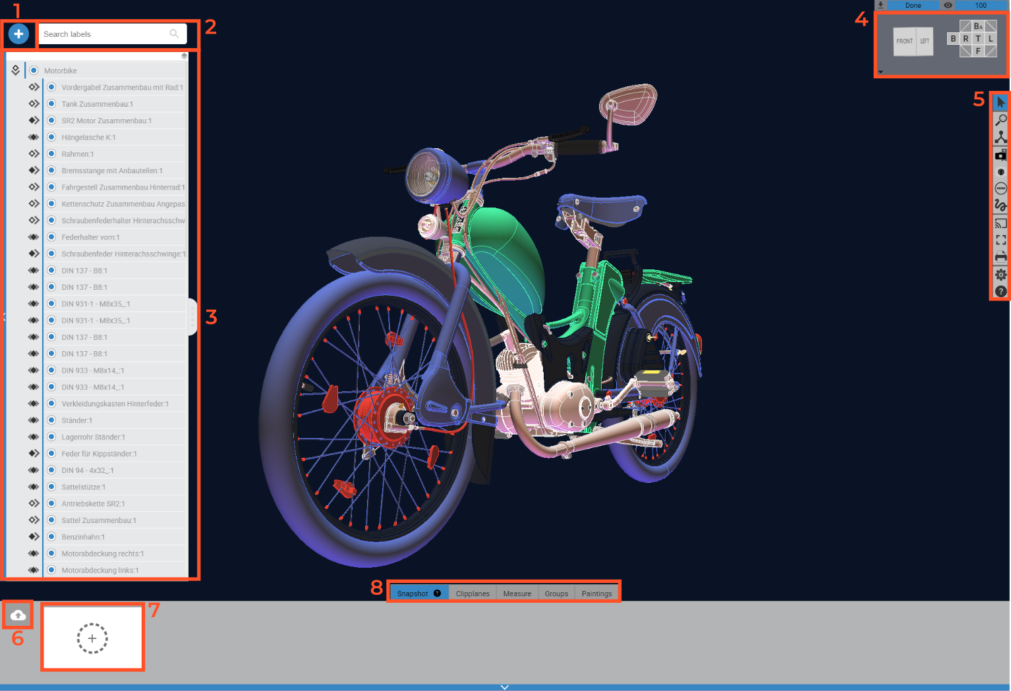Select the freehand drawing tool
This screenshot has width=1011, height=691.
[1000, 205]
